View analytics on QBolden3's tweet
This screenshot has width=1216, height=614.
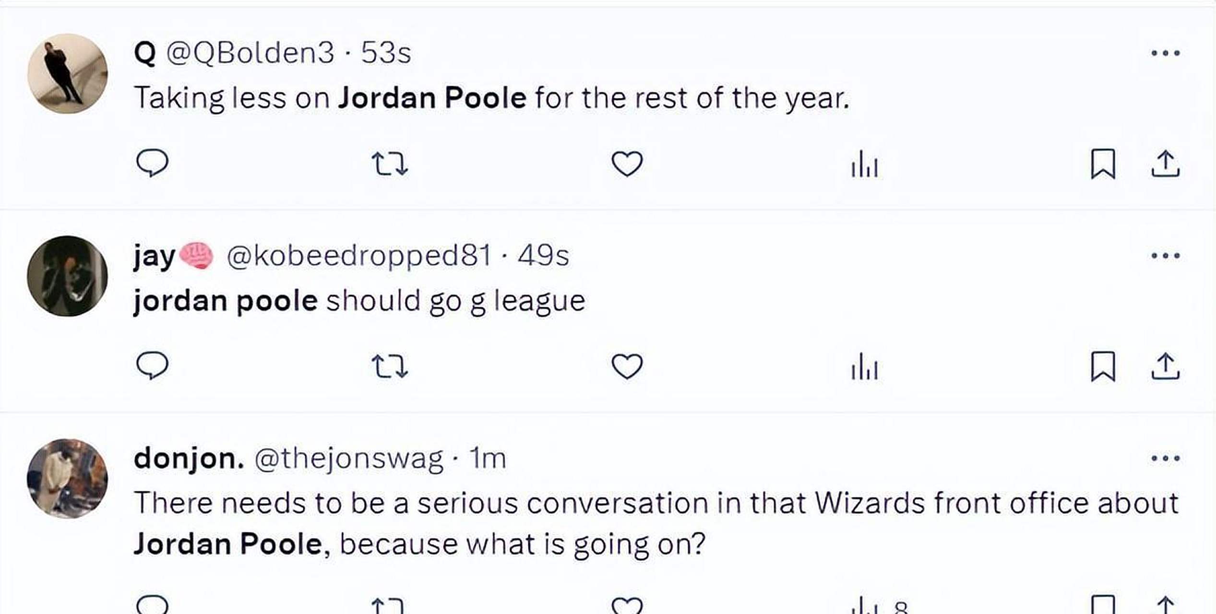click(865, 164)
